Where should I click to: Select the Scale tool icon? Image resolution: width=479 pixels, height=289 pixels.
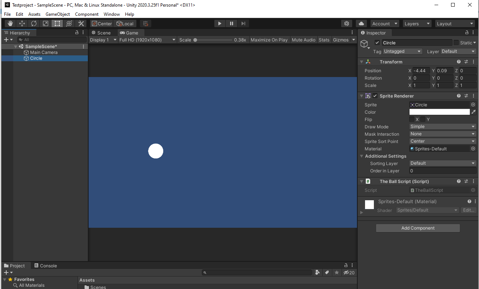[x=46, y=23]
